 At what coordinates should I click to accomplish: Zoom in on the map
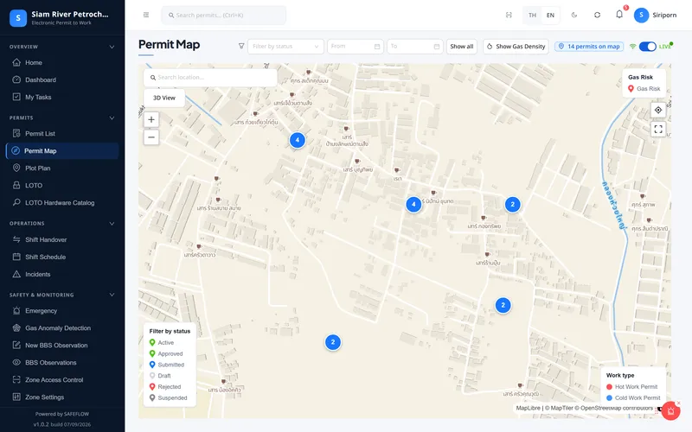151,119
